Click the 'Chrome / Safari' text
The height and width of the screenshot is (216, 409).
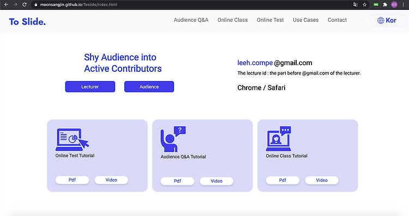261,88
